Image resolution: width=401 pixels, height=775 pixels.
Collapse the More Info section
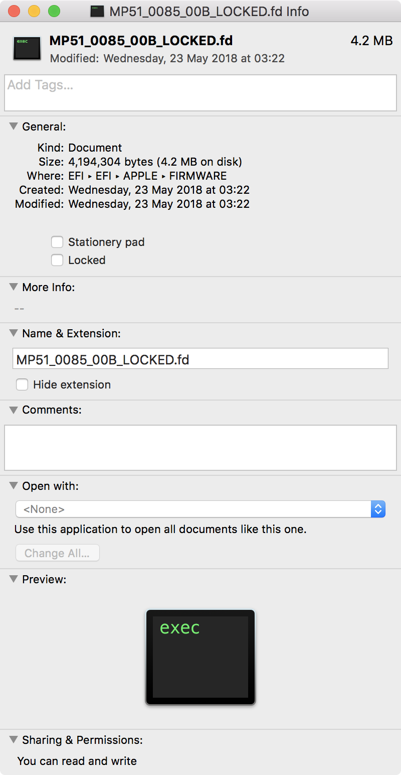coord(14,287)
